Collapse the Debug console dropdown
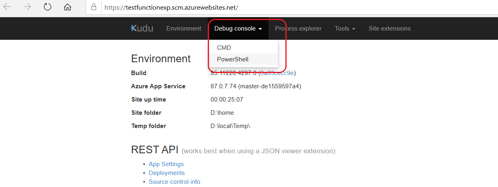The width and height of the screenshot is (498, 187). 238,28
